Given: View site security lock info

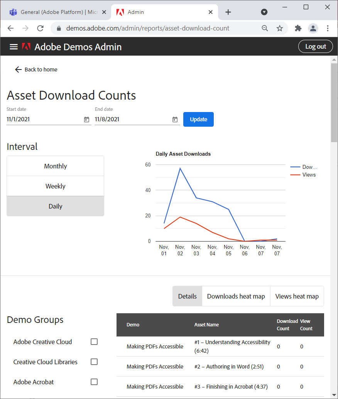Looking at the screenshot, I should [x=59, y=28].
